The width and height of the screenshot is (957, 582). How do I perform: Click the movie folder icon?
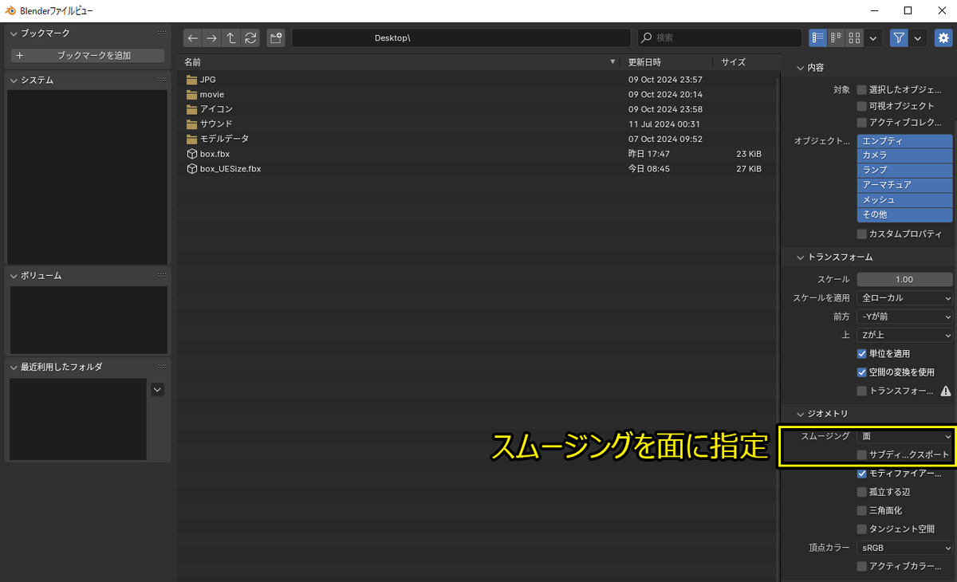point(191,94)
